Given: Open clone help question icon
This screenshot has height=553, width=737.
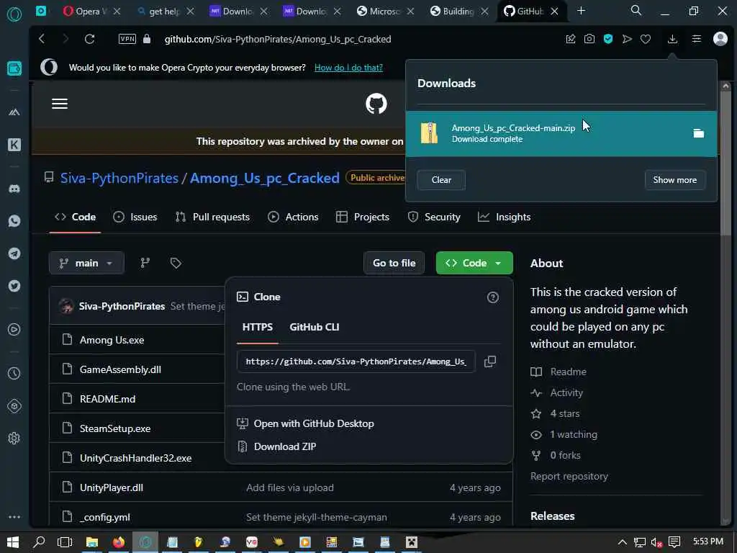Looking at the screenshot, I should pyautogui.click(x=492, y=297).
